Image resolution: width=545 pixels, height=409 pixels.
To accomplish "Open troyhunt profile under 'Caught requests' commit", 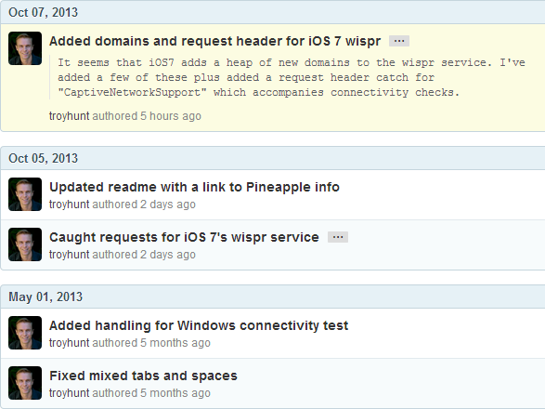I will 69,255.
